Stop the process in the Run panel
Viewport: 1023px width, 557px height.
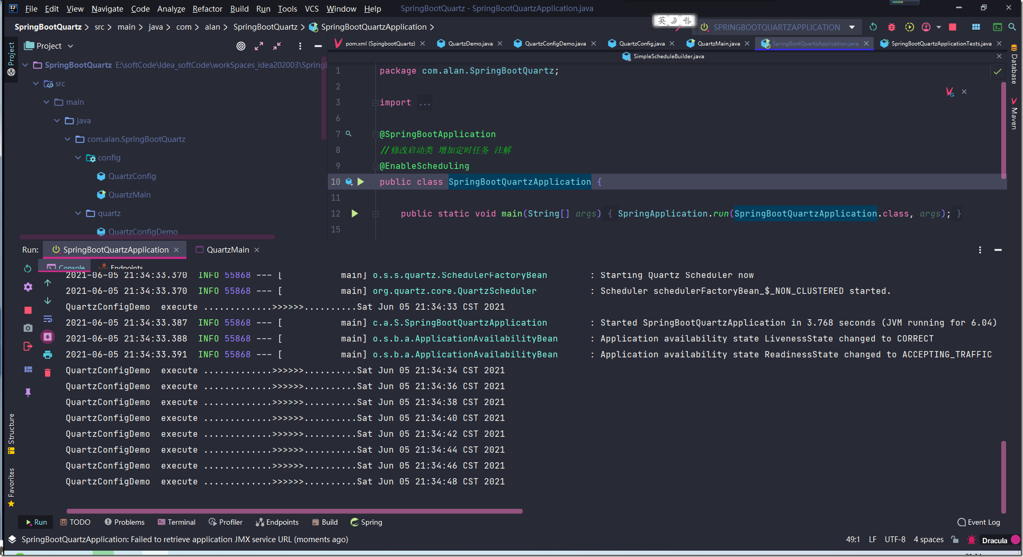(x=28, y=310)
